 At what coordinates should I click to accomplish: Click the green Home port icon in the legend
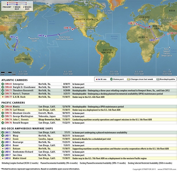(x=111, y=79)
